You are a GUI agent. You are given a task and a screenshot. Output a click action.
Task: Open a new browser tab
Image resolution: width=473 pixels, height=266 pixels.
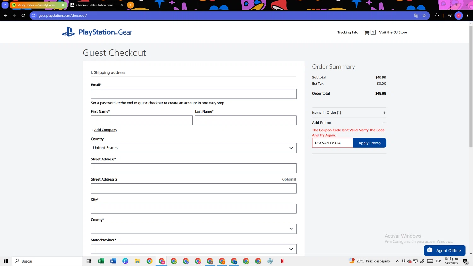tap(131, 5)
